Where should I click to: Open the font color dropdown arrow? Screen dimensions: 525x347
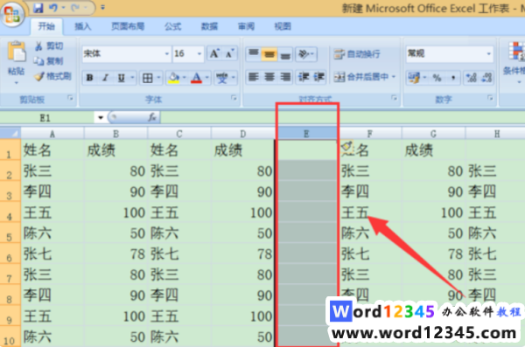click(x=207, y=78)
